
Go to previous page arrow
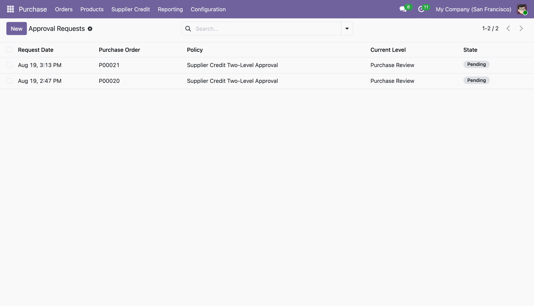(x=508, y=28)
